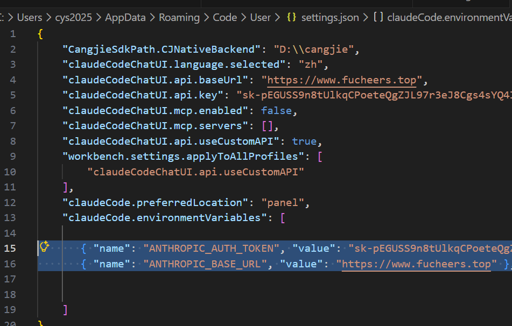Viewport: 512px width, 326px height.
Task: Click the "name" key on line 16
Action: coord(112,264)
